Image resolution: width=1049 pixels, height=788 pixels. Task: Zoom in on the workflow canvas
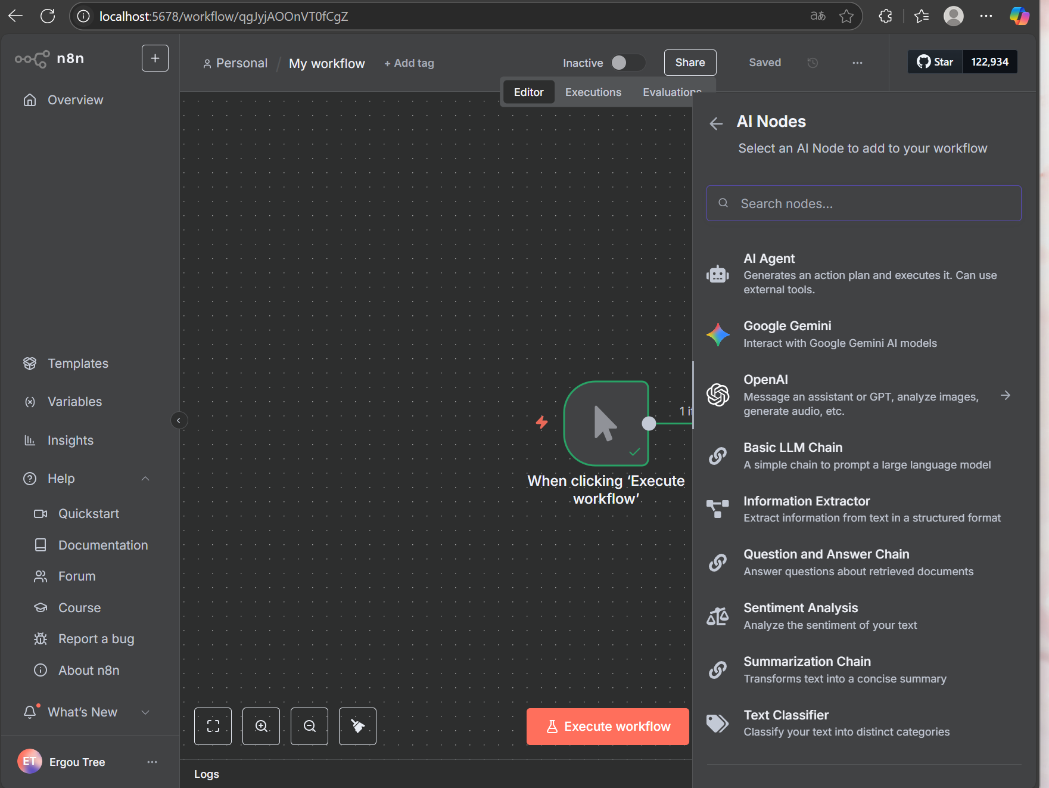pyautogui.click(x=261, y=726)
